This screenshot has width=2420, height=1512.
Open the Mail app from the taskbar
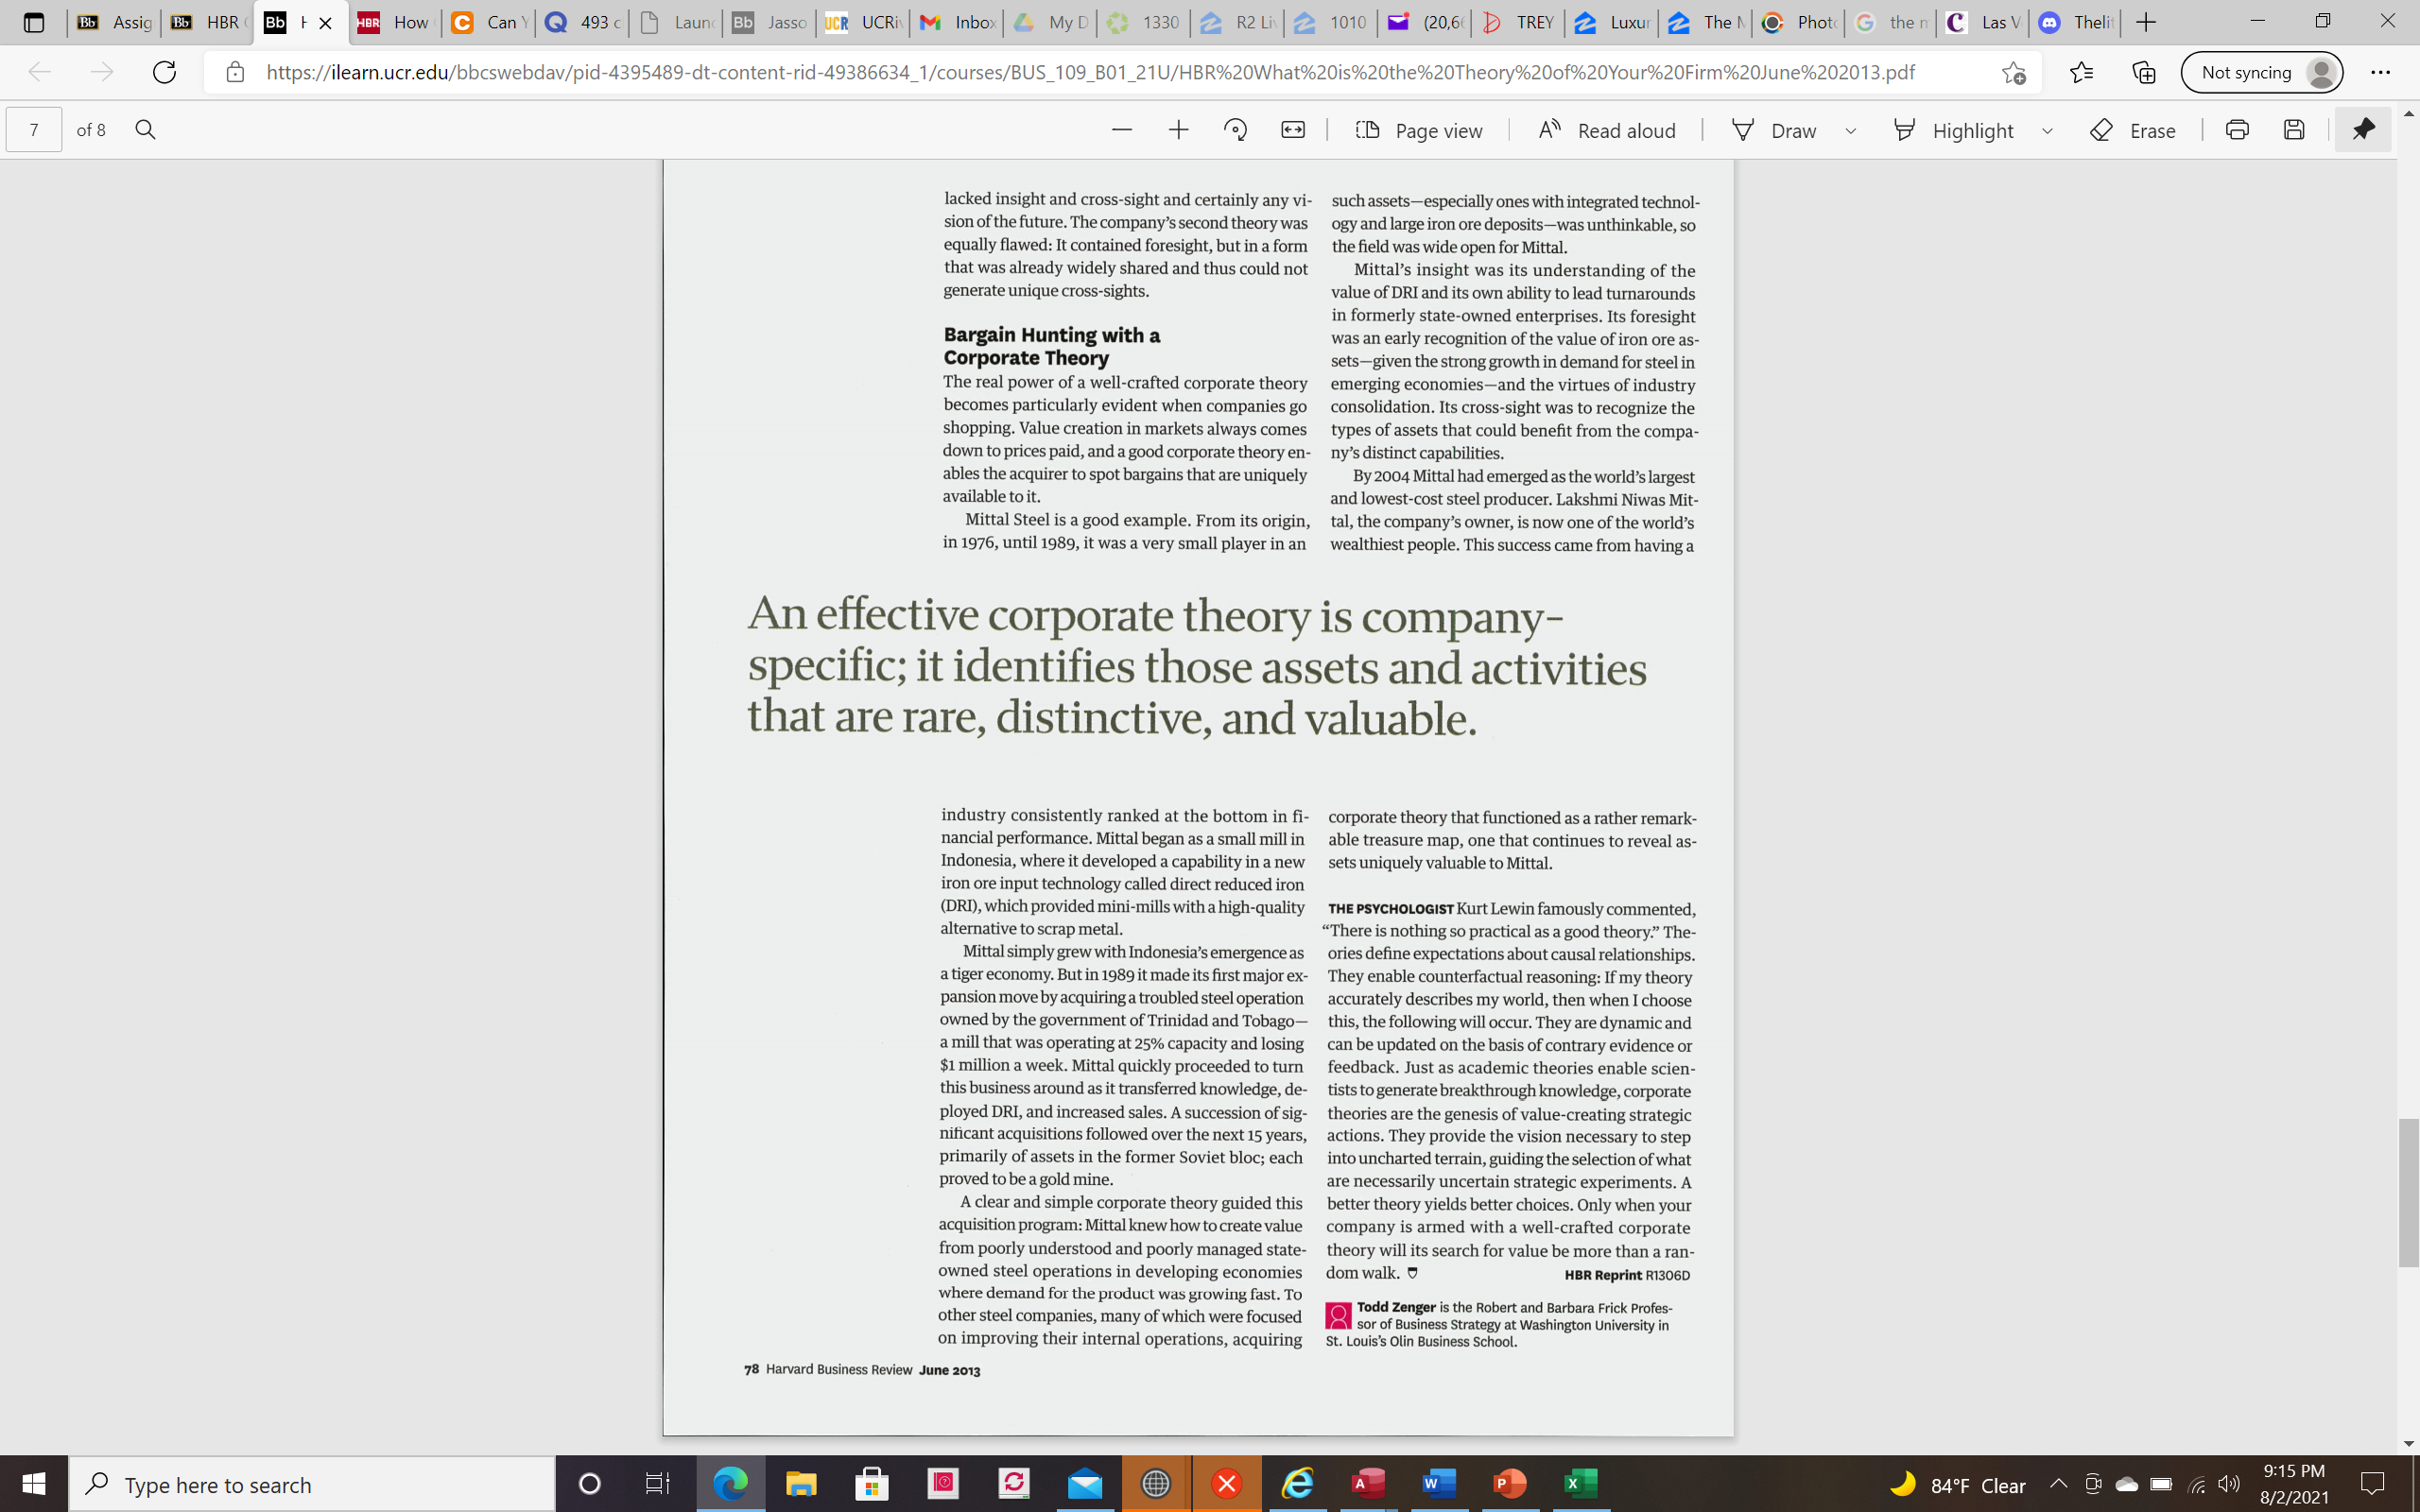[x=1085, y=1484]
